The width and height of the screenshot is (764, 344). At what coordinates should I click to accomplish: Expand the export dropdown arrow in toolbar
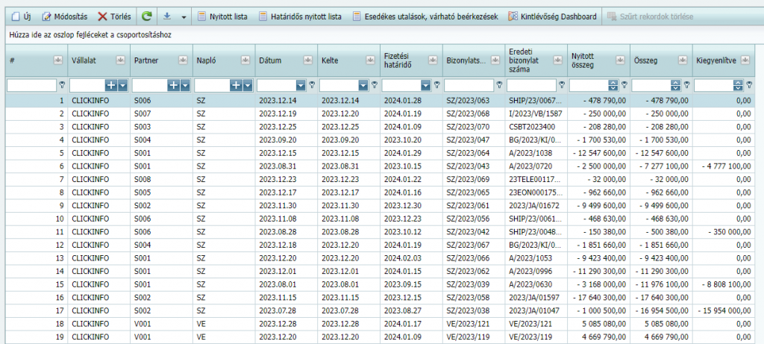coord(184,16)
